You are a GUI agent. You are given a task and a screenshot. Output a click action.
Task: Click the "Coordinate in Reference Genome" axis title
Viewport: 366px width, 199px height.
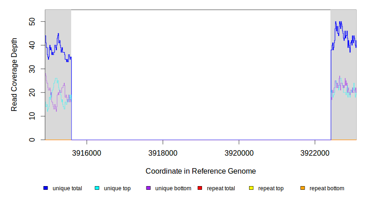pyautogui.click(x=201, y=171)
